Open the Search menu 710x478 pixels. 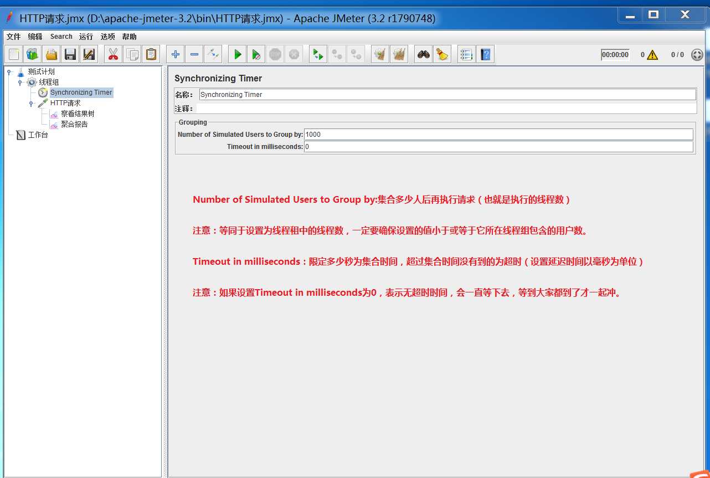[61, 37]
